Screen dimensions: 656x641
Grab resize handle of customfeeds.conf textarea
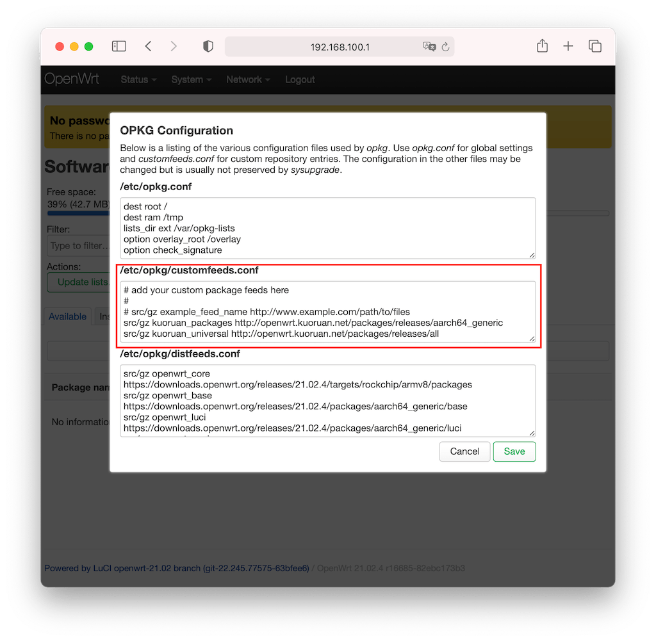pos(532,339)
